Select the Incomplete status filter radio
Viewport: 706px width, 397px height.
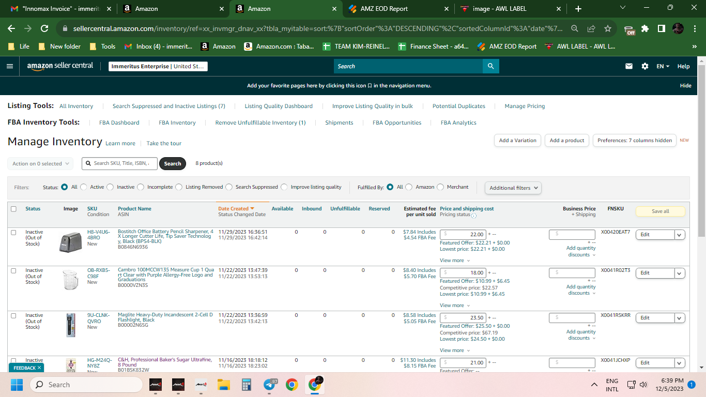coord(141,187)
